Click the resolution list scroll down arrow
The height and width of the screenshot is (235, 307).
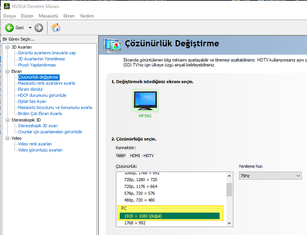[x=229, y=223]
